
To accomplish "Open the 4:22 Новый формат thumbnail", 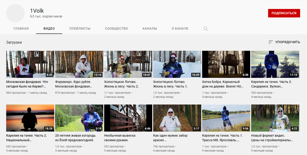I will click(275, 118).
